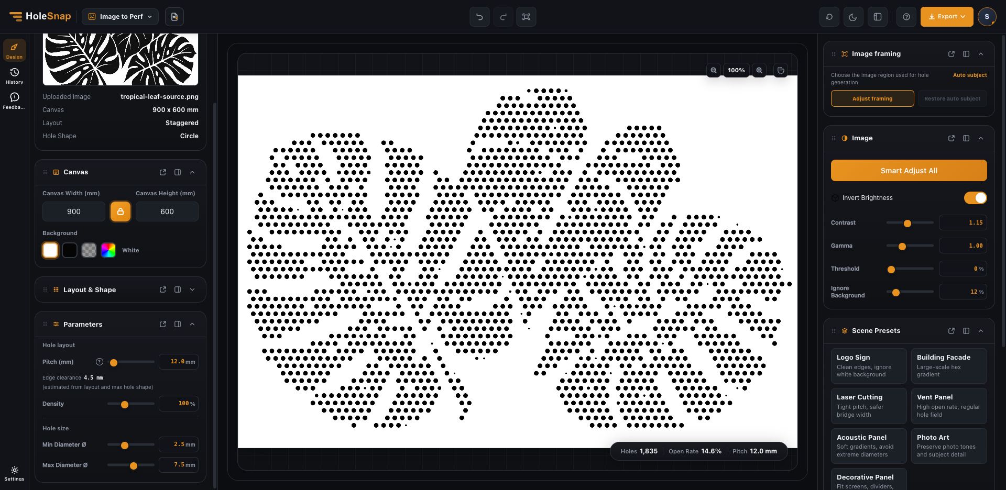Zoom out of the canvas preview
The height and width of the screenshot is (490, 1006).
714,70
